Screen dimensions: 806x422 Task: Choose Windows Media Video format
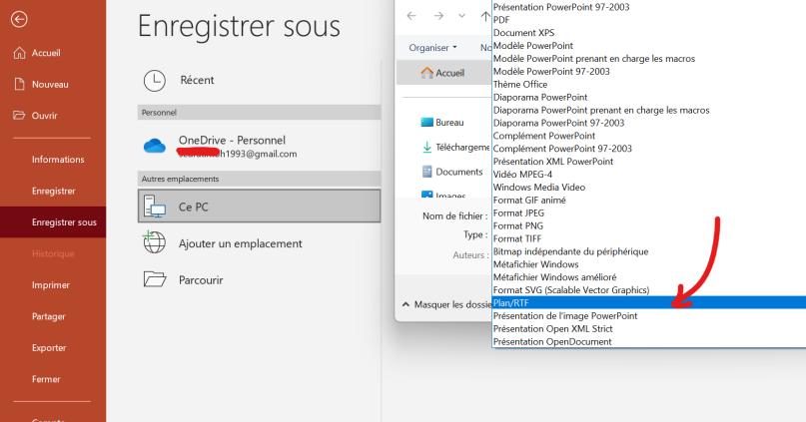point(539,187)
